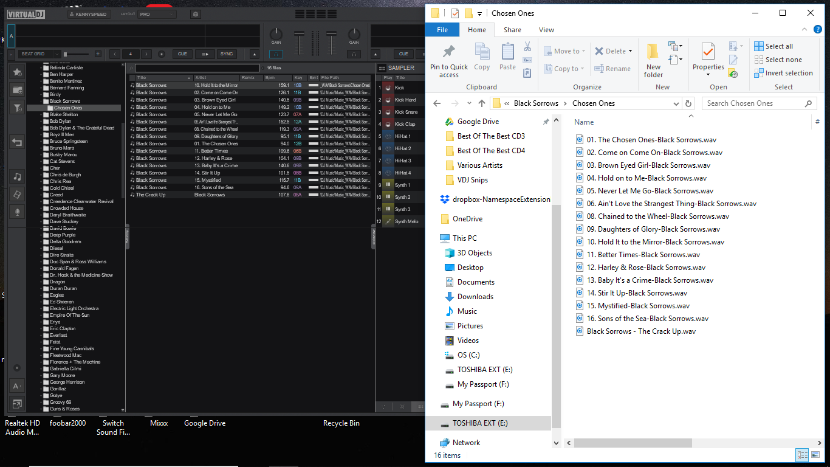Click the Edit icon in Open group

click(733, 60)
